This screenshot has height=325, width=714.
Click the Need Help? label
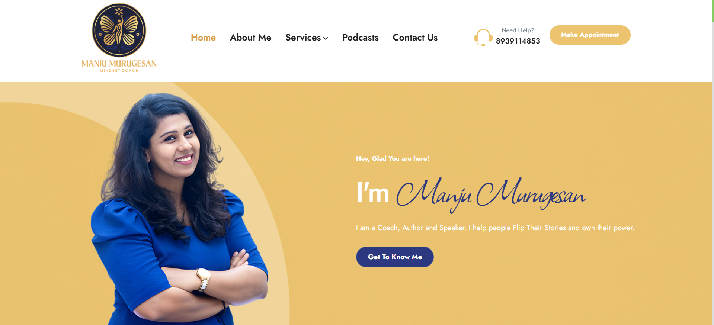[518, 30]
